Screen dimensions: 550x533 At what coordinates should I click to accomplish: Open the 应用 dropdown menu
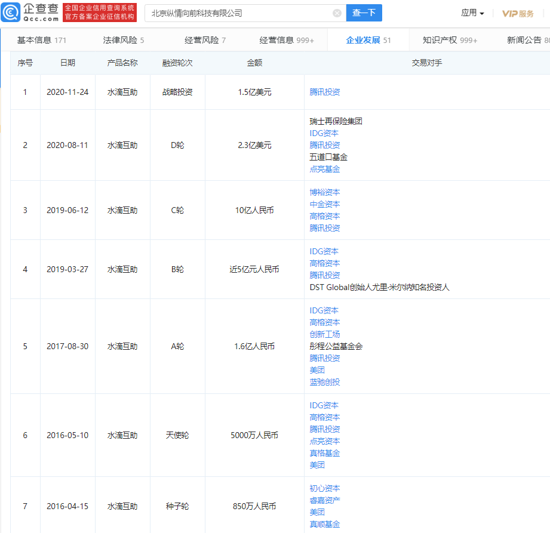(472, 13)
